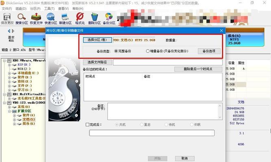
Task: Click the 取消 cancel button
Action: [x=185, y=158]
